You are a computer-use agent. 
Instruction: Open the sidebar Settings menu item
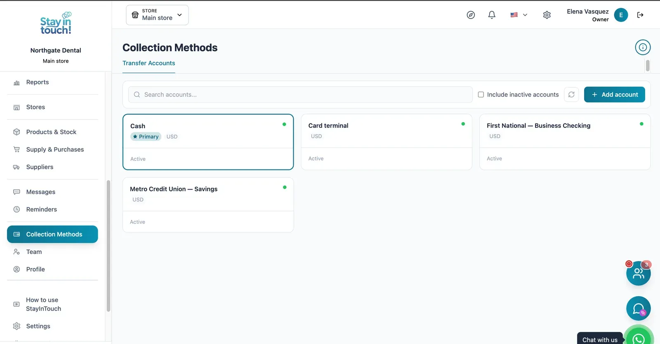tap(52, 326)
